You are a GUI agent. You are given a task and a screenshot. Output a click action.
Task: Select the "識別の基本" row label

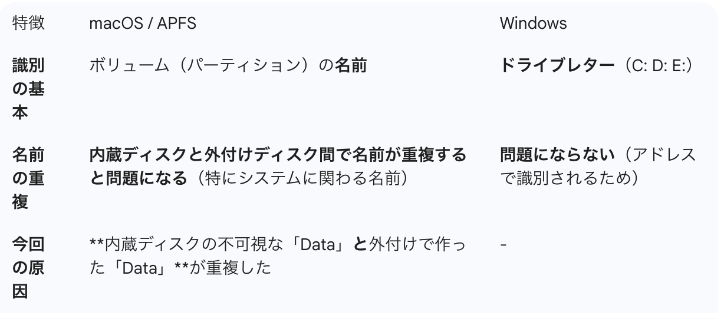28,89
